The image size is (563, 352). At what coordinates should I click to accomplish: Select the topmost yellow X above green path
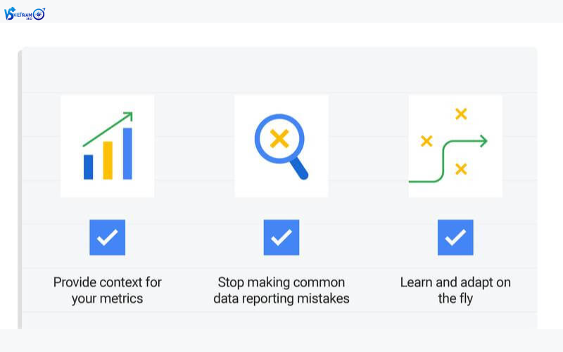(x=461, y=113)
